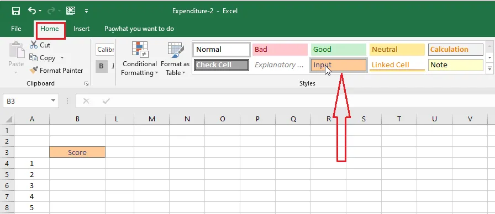Open the Format as Table menu
The image size is (495, 214).
[175, 59]
